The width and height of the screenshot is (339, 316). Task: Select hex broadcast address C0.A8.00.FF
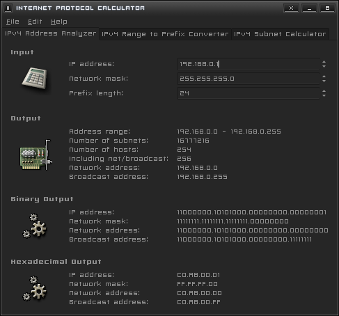(x=198, y=302)
